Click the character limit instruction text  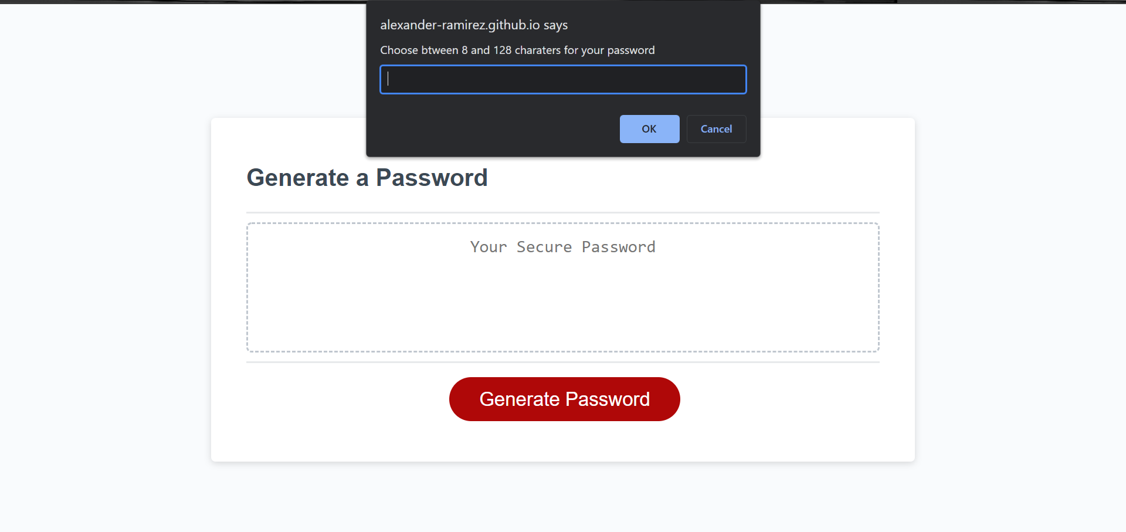pos(517,50)
